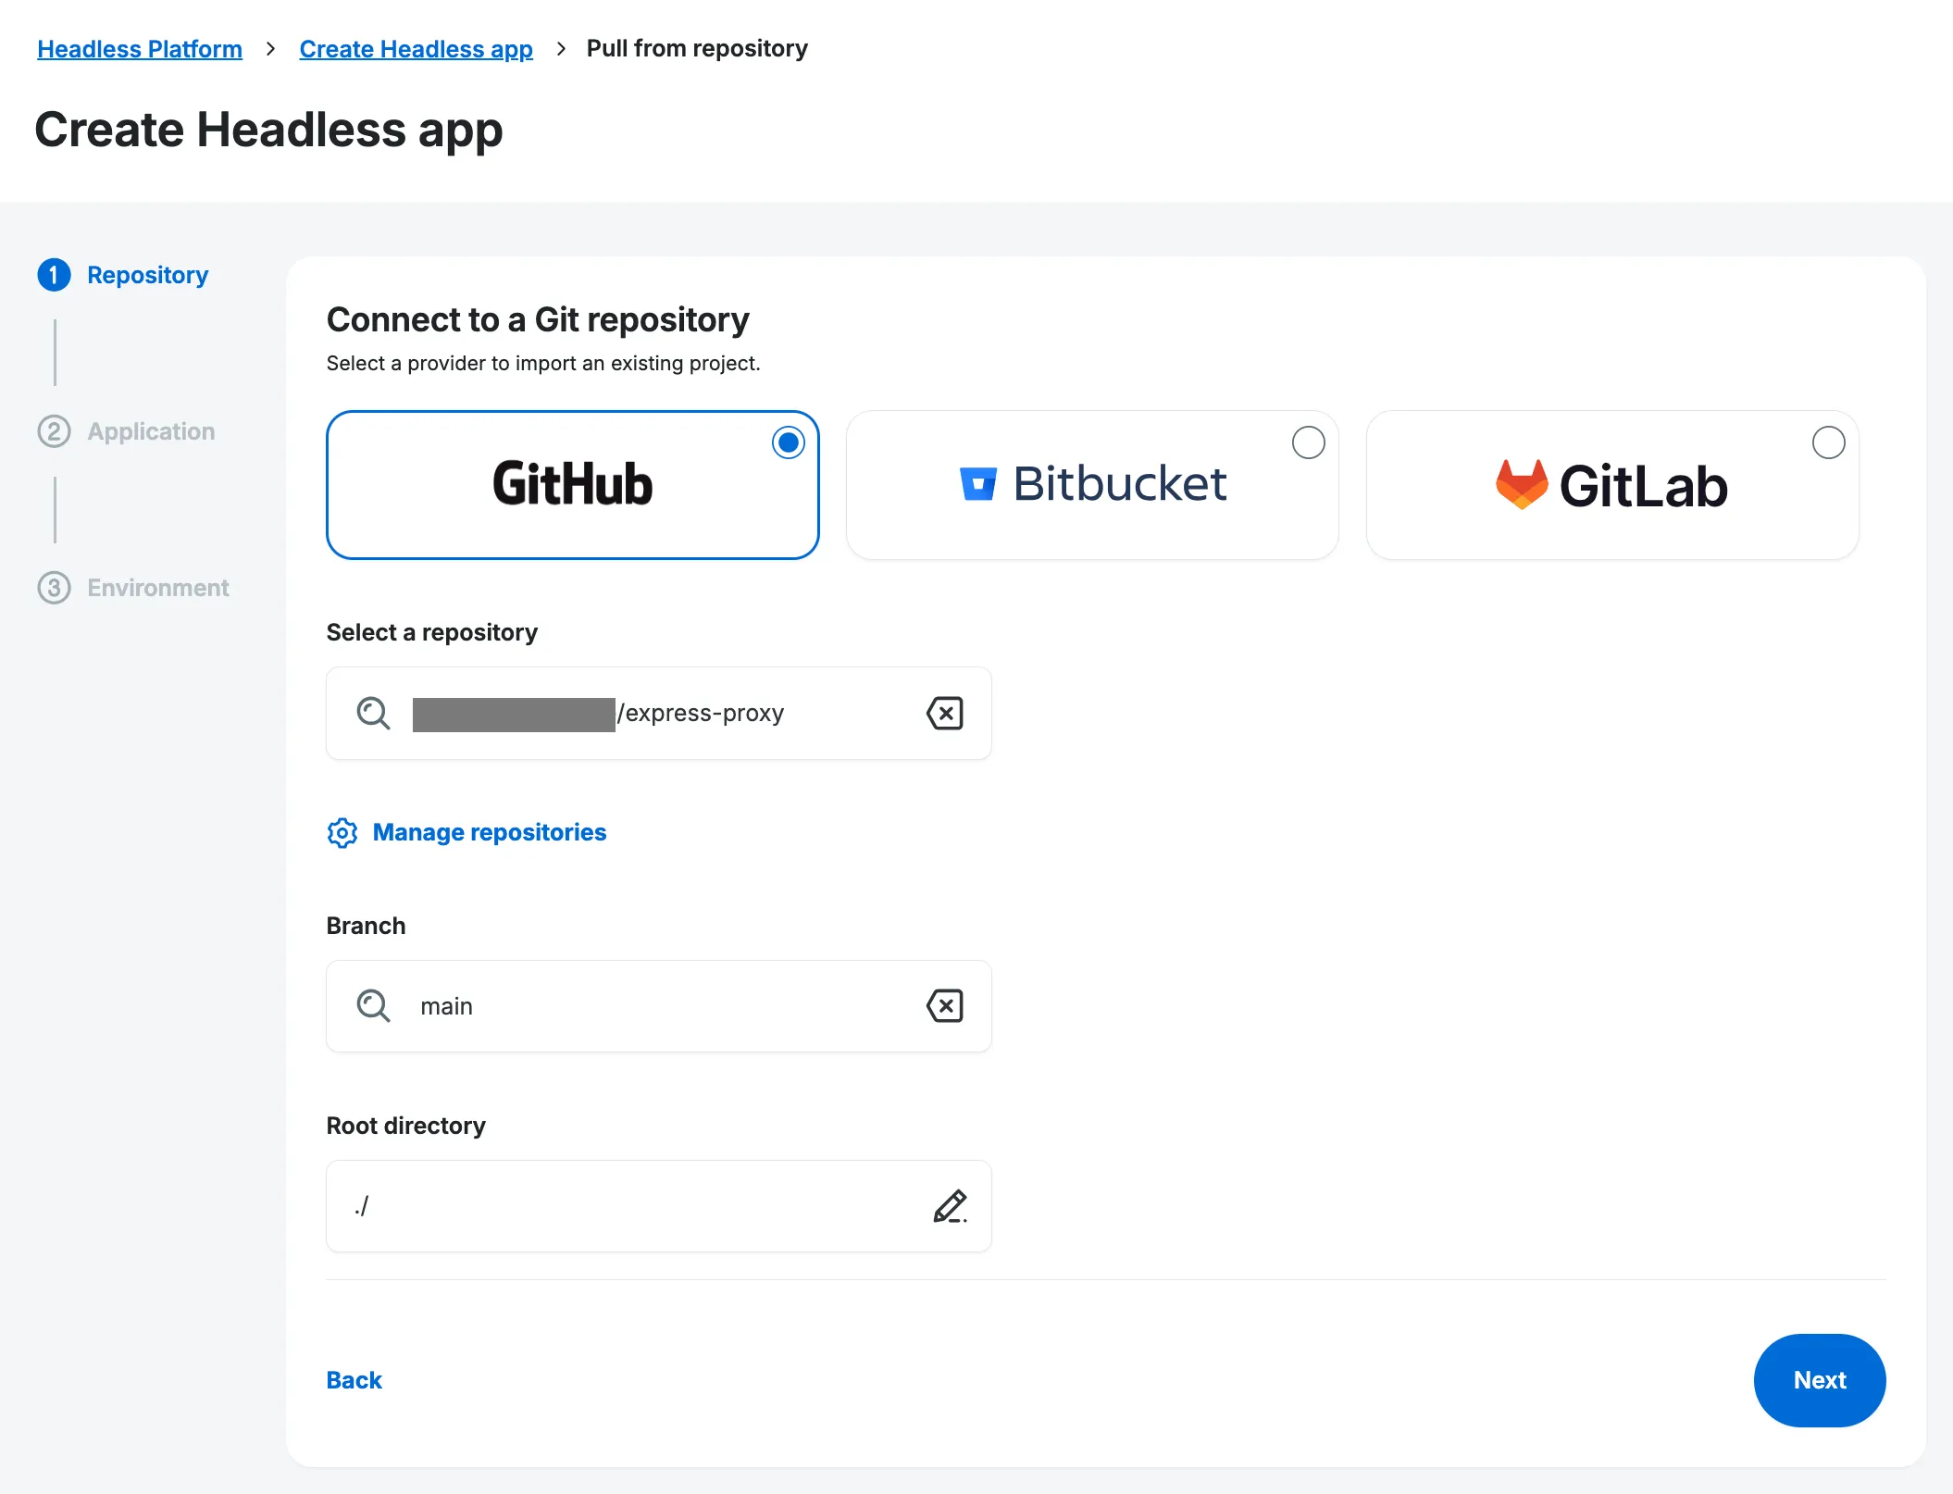Edit the root directory via the pencil icon
The height and width of the screenshot is (1494, 1953).
pyautogui.click(x=951, y=1205)
